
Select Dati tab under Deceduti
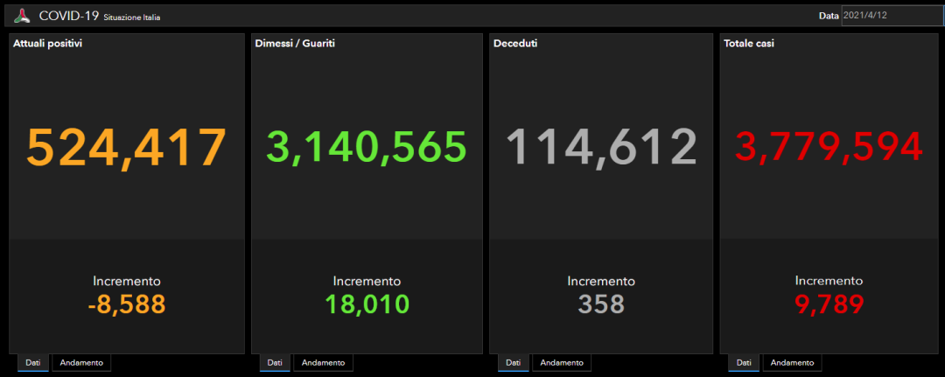tap(513, 362)
